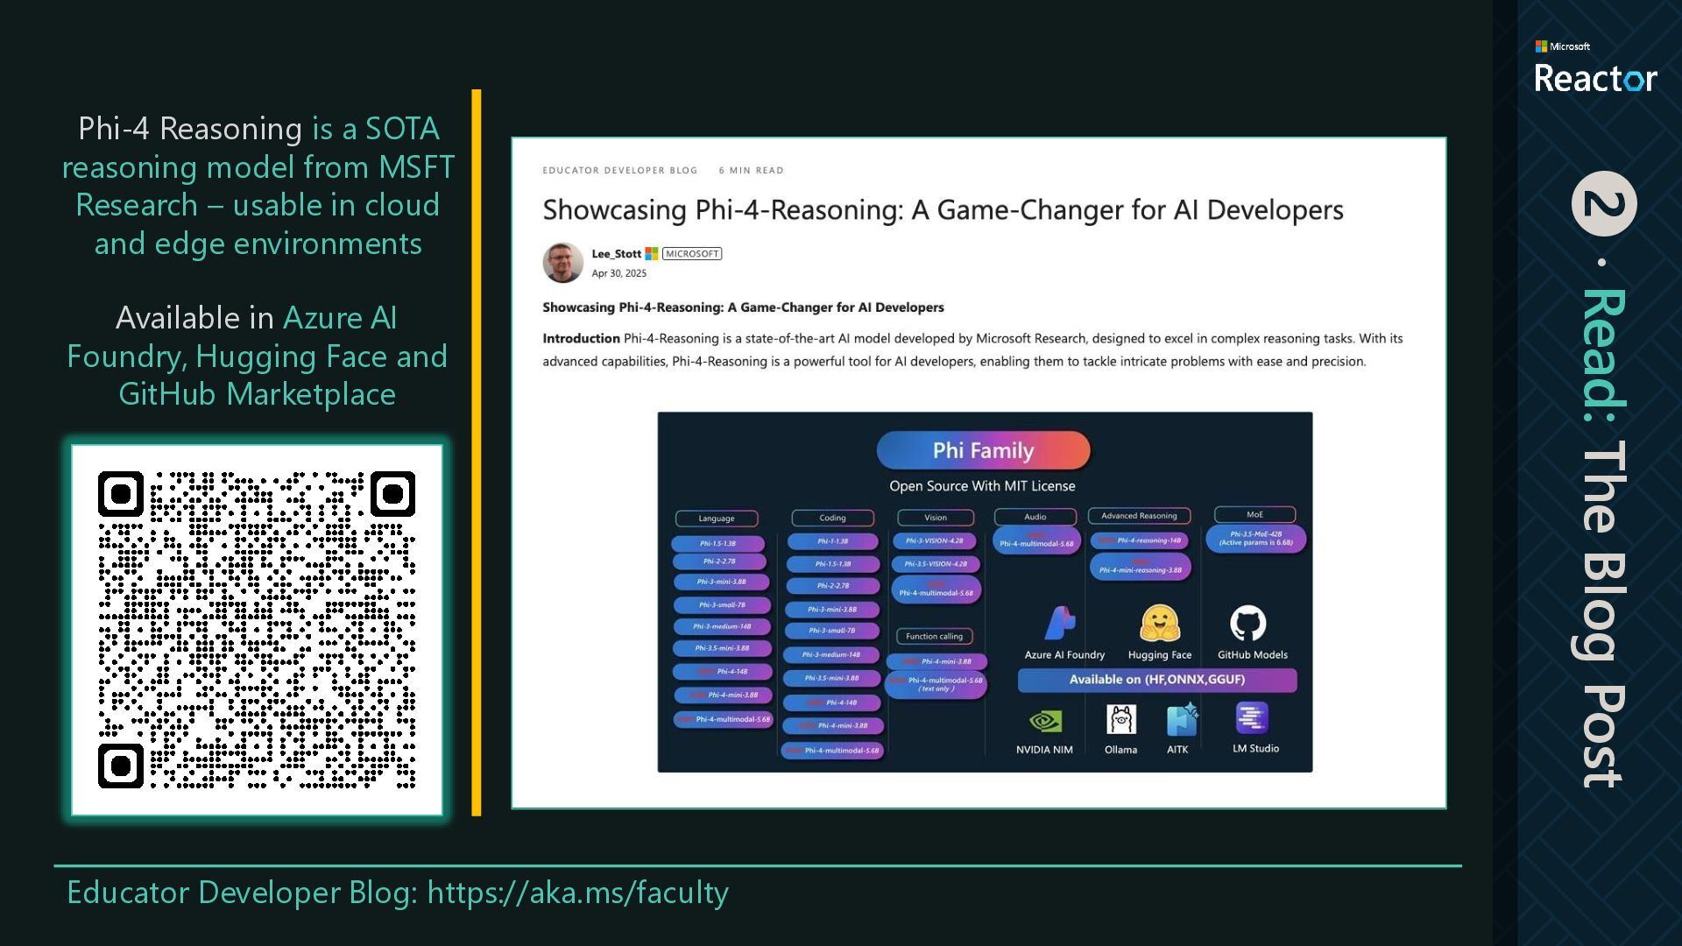The height and width of the screenshot is (946, 1682).
Task: Click the 'NVIDIA NIM' caption text
Action: pyautogui.click(x=1044, y=750)
